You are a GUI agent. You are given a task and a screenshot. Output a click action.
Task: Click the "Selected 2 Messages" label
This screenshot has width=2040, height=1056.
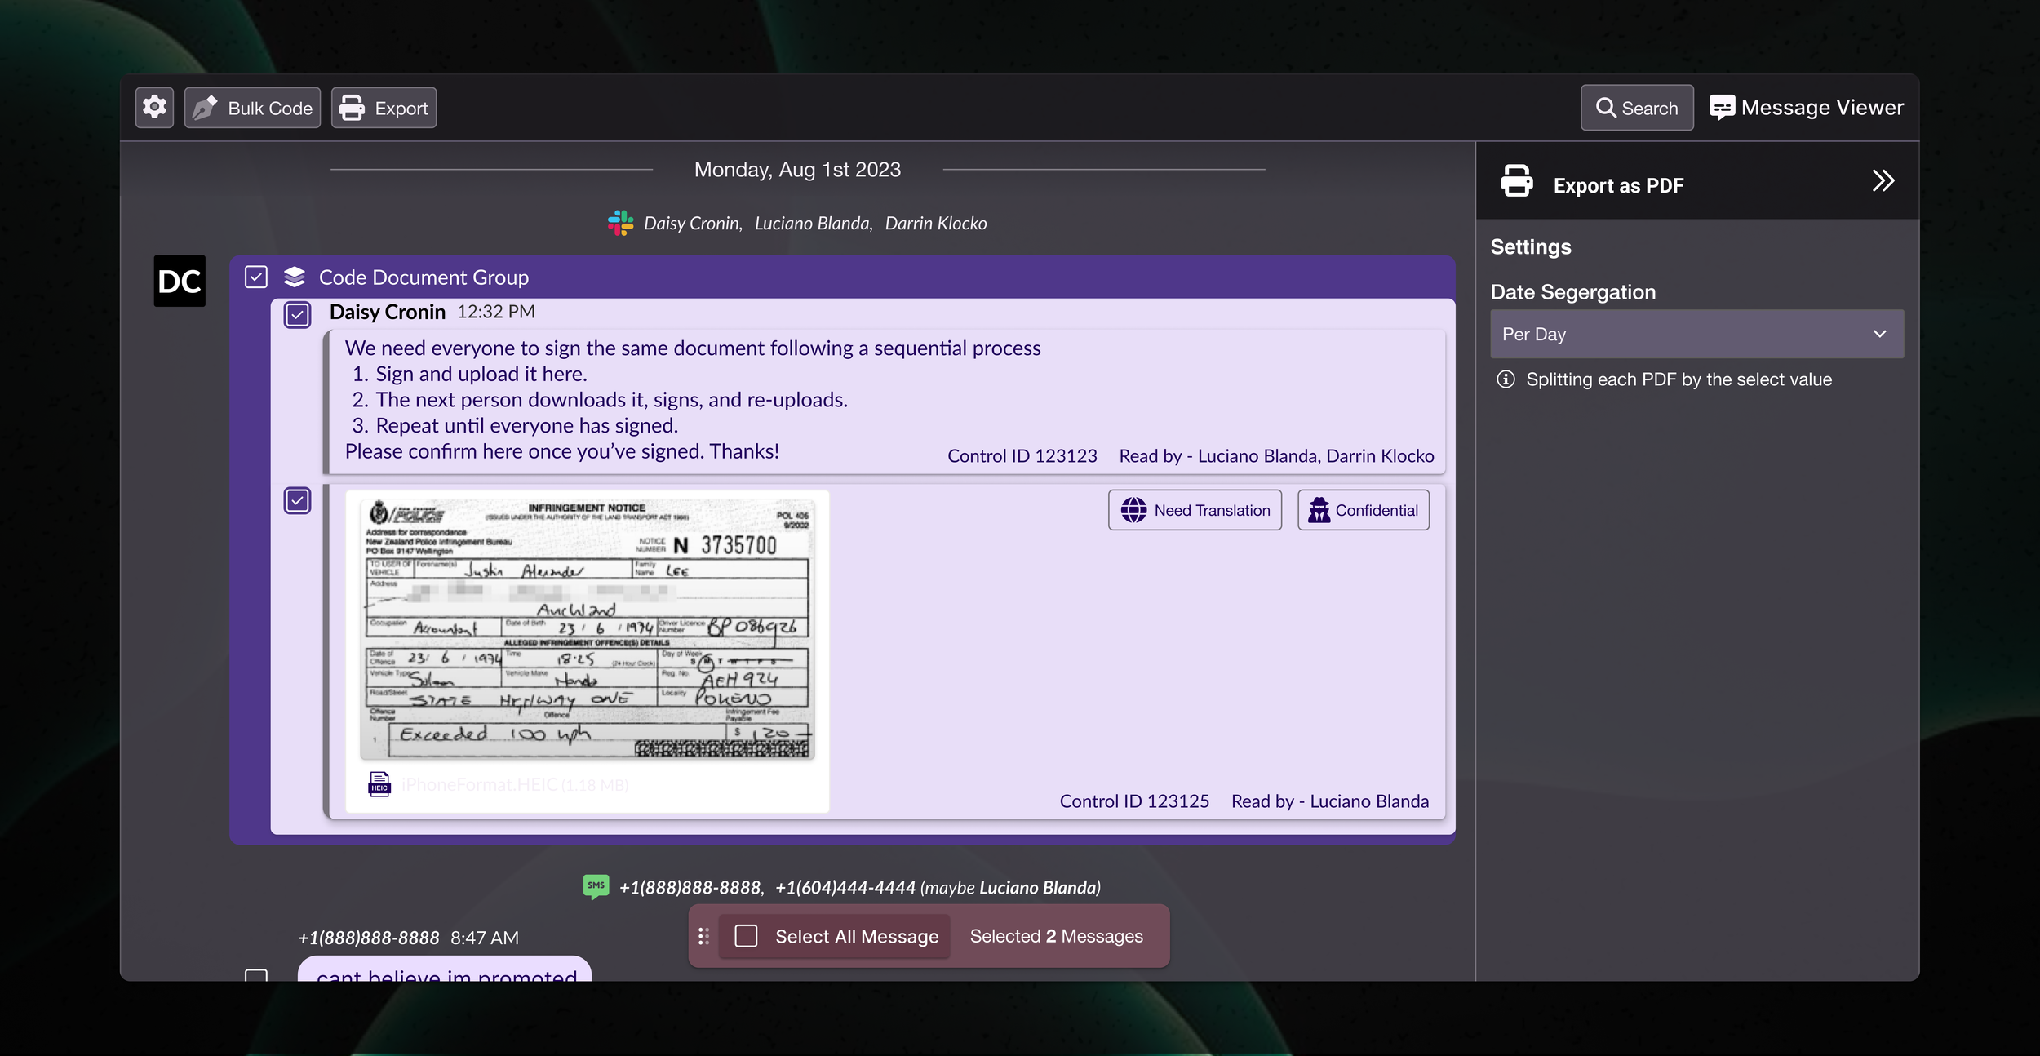click(1057, 936)
